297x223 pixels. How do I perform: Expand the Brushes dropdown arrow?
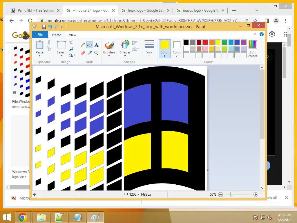point(109,56)
